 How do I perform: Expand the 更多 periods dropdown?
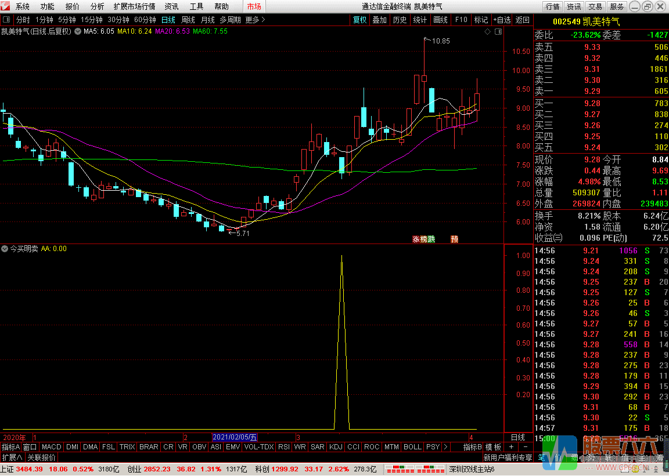[x=255, y=20]
